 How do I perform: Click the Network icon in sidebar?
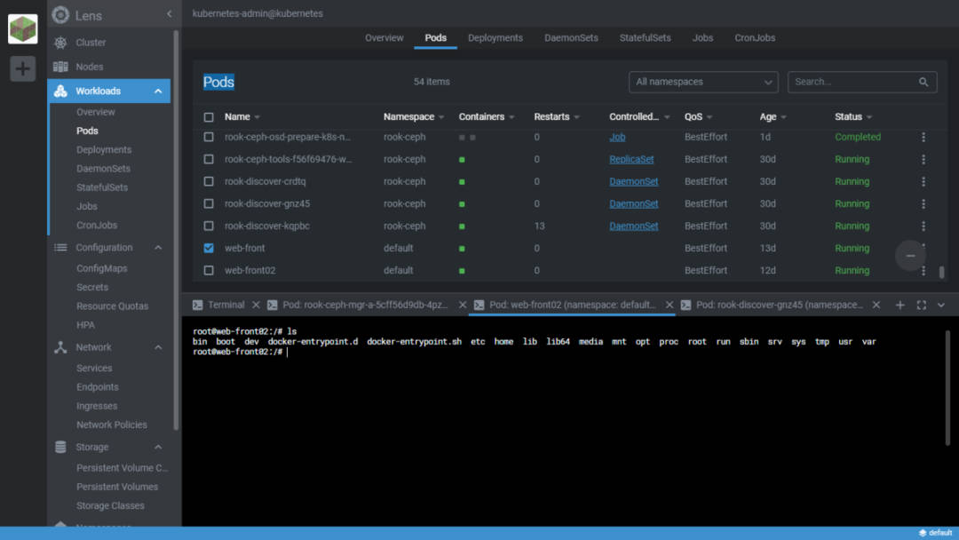60,347
